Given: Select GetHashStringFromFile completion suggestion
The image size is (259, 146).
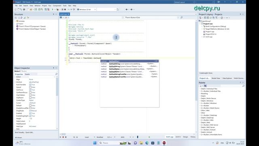Looking at the screenshot, I should (129, 74).
